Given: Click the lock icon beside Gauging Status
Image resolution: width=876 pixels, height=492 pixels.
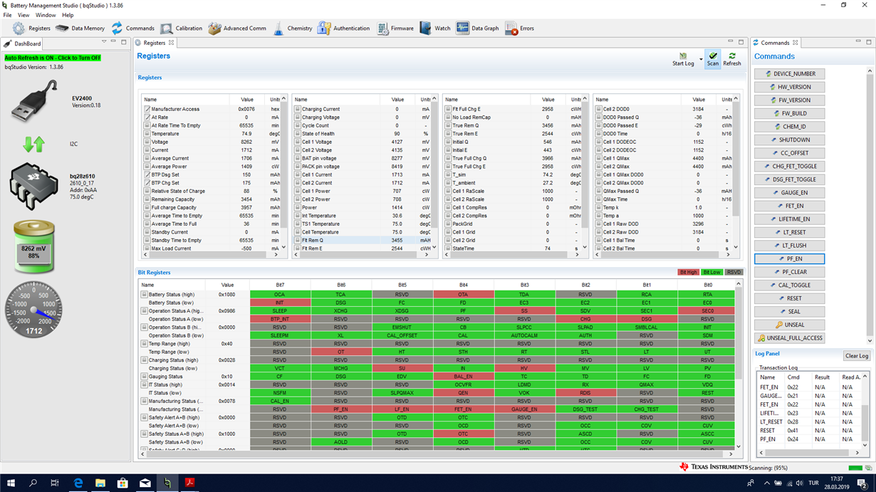Looking at the screenshot, I should (x=144, y=377).
